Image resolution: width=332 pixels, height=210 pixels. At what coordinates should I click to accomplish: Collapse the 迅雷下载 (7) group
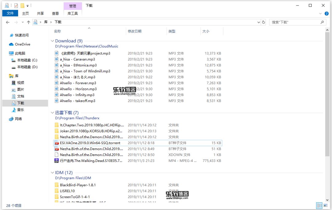pos(52,113)
